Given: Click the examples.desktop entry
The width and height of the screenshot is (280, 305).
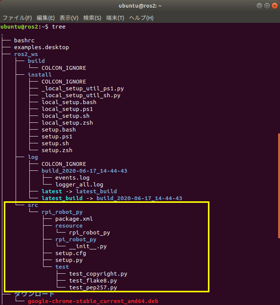Looking at the screenshot, I should click(x=42, y=47).
